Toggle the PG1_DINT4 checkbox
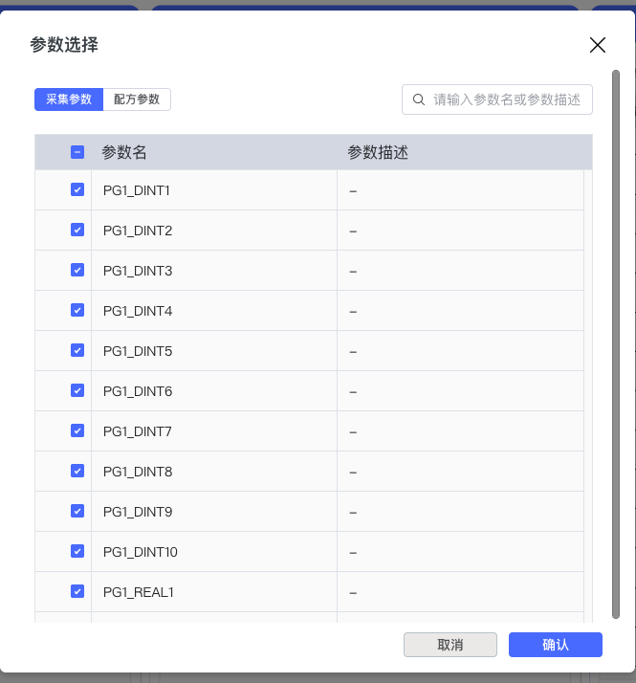This screenshot has width=636, height=683. [x=77, y=311]
